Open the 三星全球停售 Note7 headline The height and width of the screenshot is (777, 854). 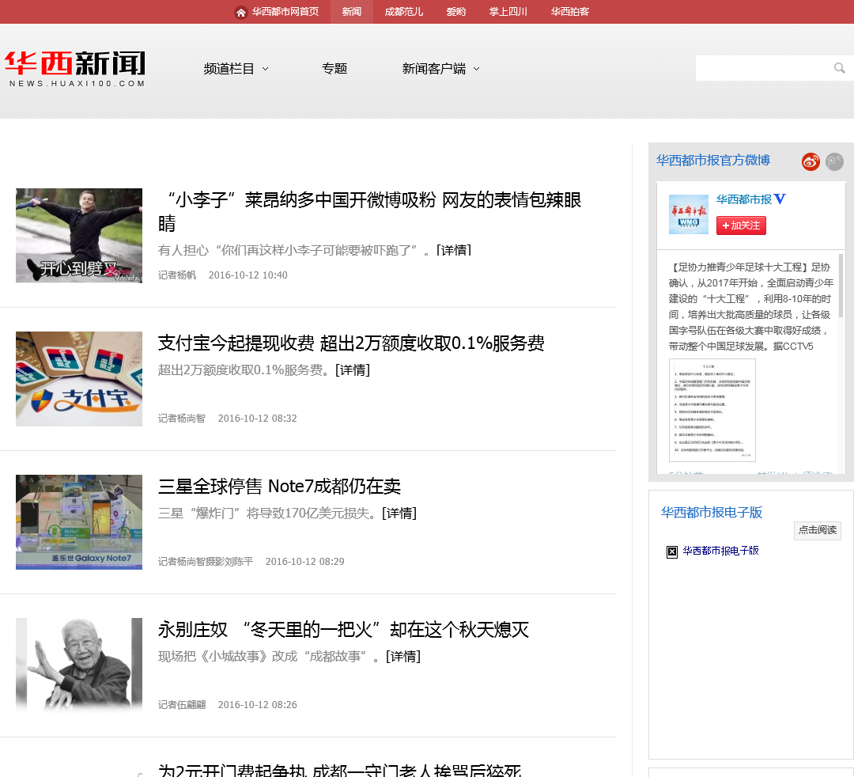pos(279,487)
